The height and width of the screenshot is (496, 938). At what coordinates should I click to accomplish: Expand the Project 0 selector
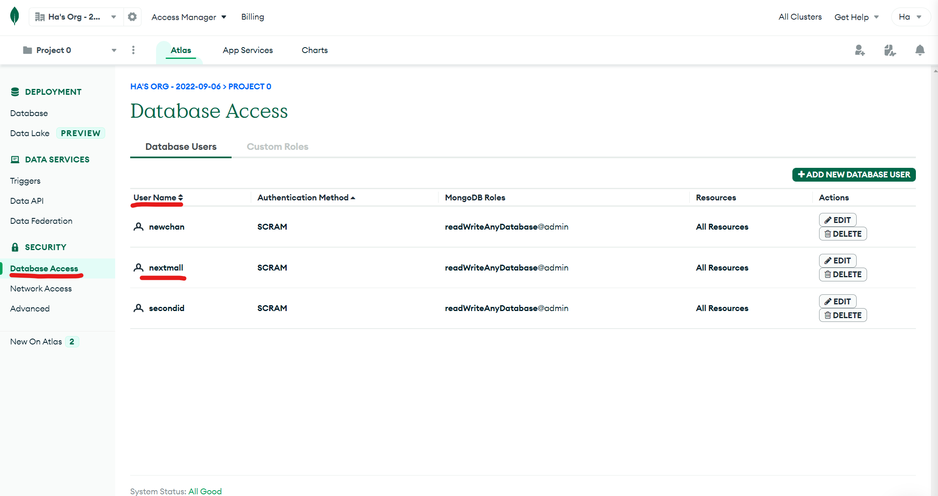70,50
